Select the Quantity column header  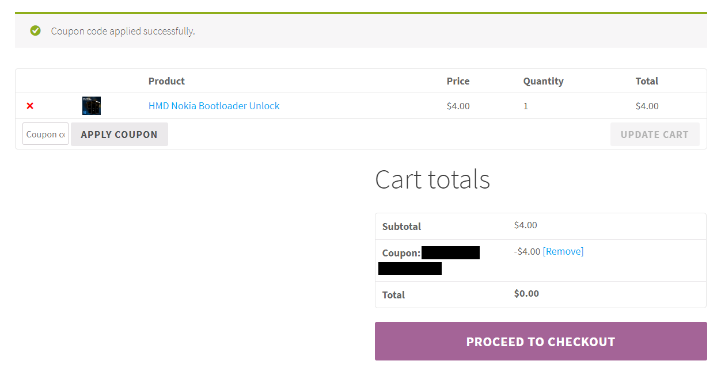coord(544,81)
